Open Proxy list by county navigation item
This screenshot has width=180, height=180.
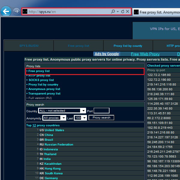point(128,46)
